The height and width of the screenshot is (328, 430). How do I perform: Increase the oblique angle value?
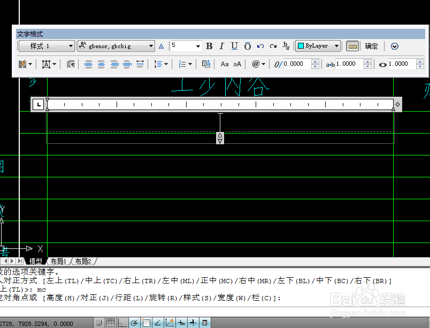coord(316,61)
